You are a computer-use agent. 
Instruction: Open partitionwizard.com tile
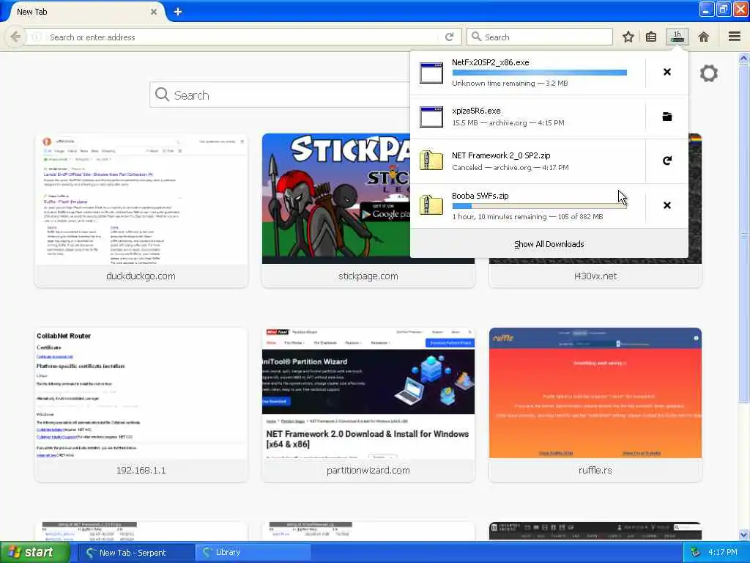tap(368, 405)
